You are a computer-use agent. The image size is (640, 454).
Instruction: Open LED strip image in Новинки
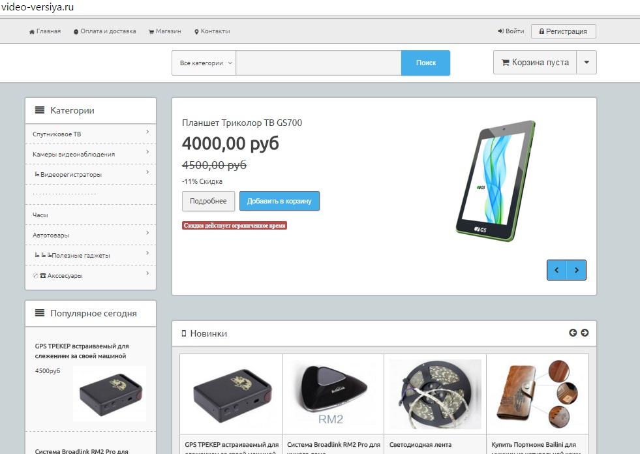click(435, 395)
